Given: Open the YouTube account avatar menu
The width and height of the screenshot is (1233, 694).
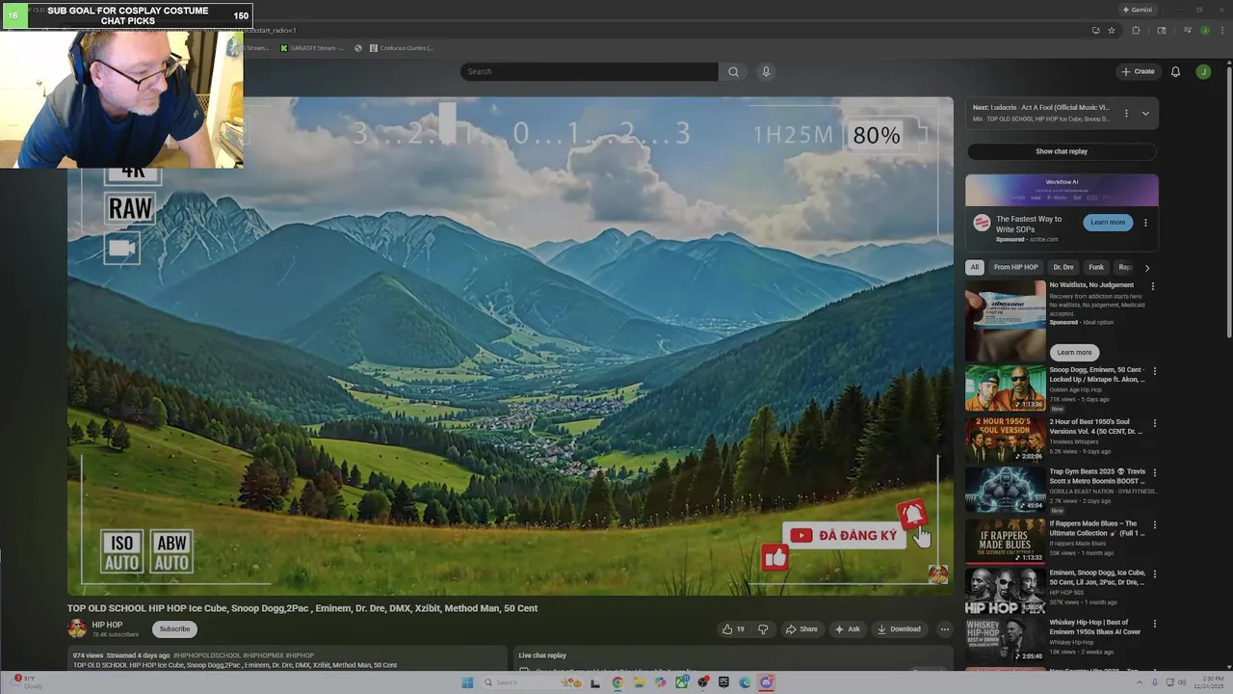Looking at the screenshot, I should (x=1203, y=71).
